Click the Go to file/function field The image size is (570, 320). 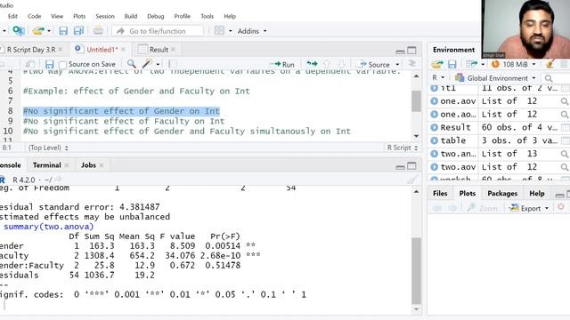[158, 31]
